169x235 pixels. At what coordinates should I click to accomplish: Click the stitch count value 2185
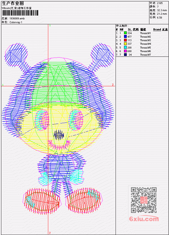tap(160, 3)
